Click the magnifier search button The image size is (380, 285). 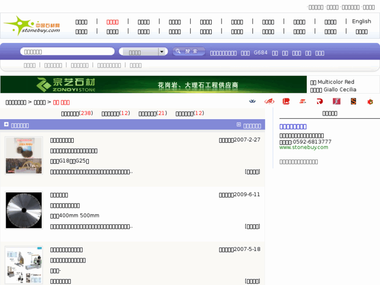click(x=189, y=51)
